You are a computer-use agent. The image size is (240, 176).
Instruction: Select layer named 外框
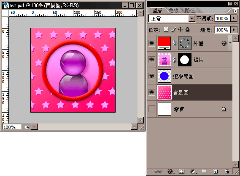(x=198, y=44)
